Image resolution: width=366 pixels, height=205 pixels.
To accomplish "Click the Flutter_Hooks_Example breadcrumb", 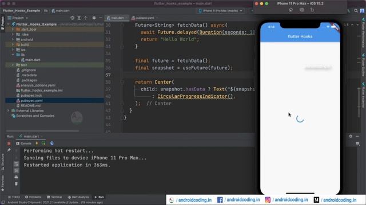I will pos(21,11).
